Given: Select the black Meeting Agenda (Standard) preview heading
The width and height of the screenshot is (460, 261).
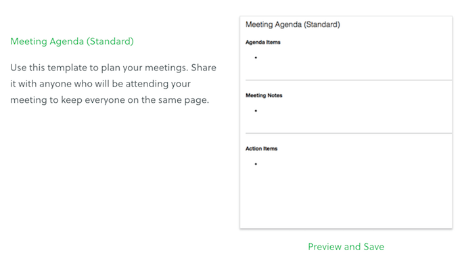Looking at the screenshot, I should [293, 24].
